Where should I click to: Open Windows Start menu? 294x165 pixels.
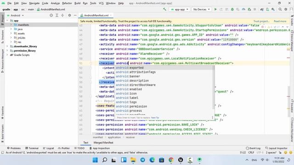(x=95, y=160)
